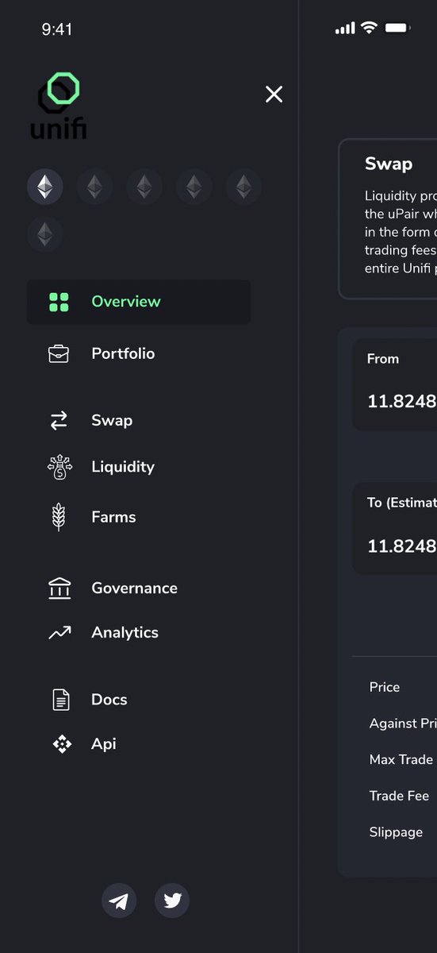Image resolution: width=437 pixels, height=953 pixels.
Task: Open the Twitter link button
Action: tap(172, 901)
